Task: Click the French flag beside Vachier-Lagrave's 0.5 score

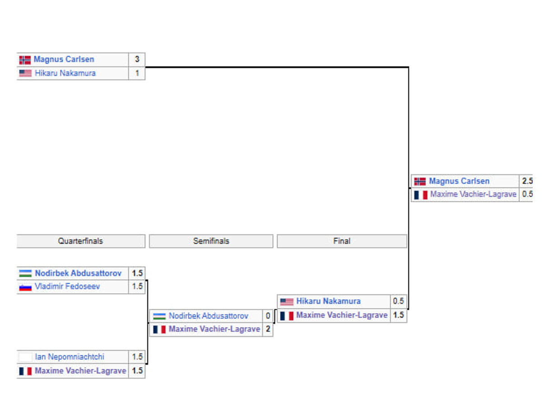Action: (420, 195)
